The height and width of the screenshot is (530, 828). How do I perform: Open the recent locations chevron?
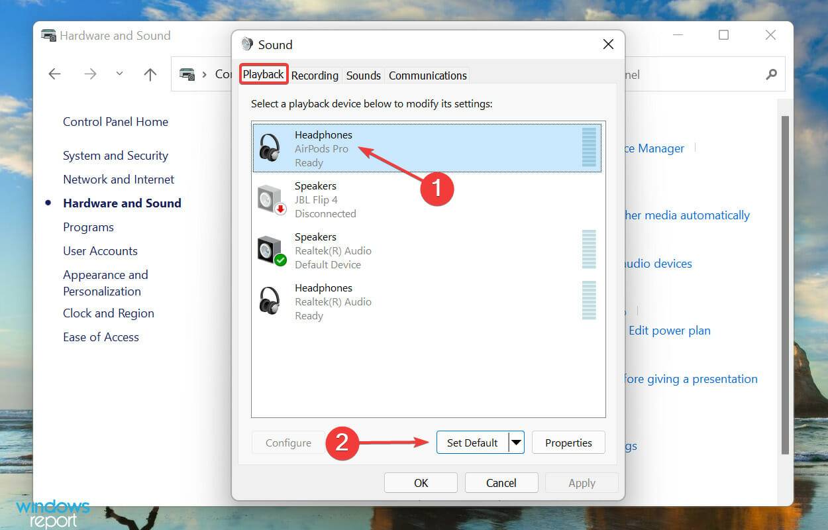pos(119,74)
